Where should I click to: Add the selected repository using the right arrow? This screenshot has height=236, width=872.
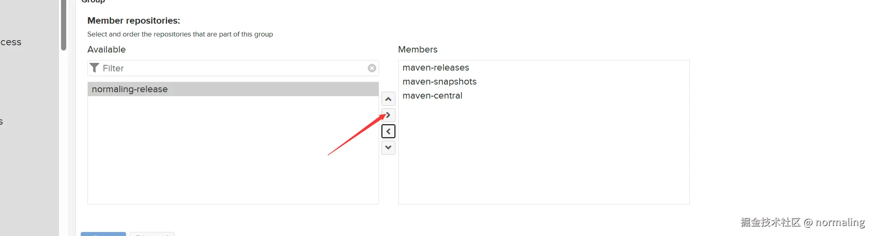coord(388,115)
